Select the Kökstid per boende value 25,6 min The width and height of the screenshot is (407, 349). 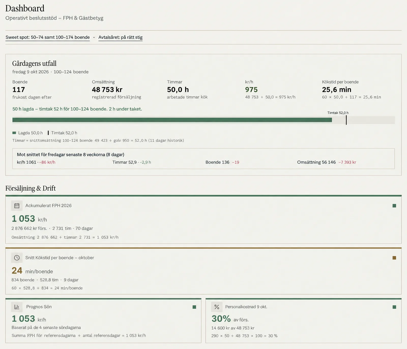[337, 90]
